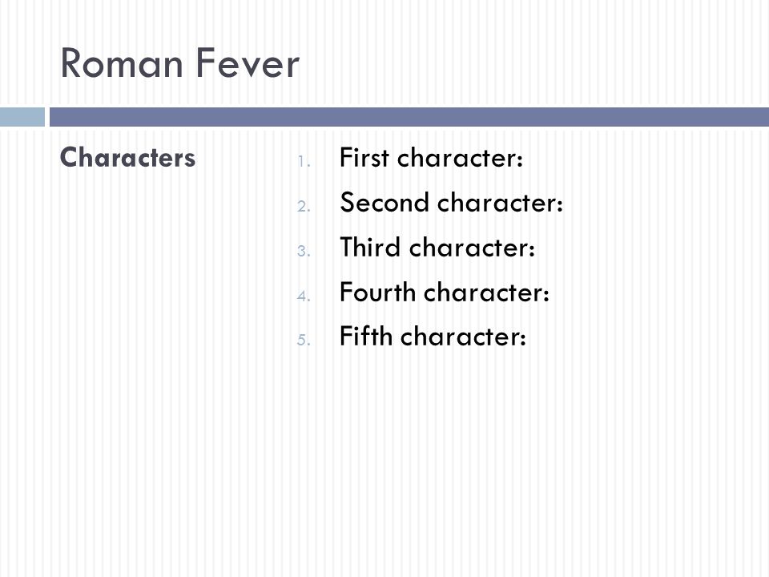Click "character:" after the word Third
Image resolution: width=769 pixels, height=577 pixels.
472,247
